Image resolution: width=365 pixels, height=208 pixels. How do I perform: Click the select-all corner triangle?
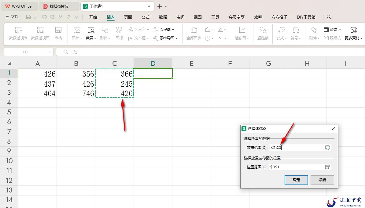(9, 63)
